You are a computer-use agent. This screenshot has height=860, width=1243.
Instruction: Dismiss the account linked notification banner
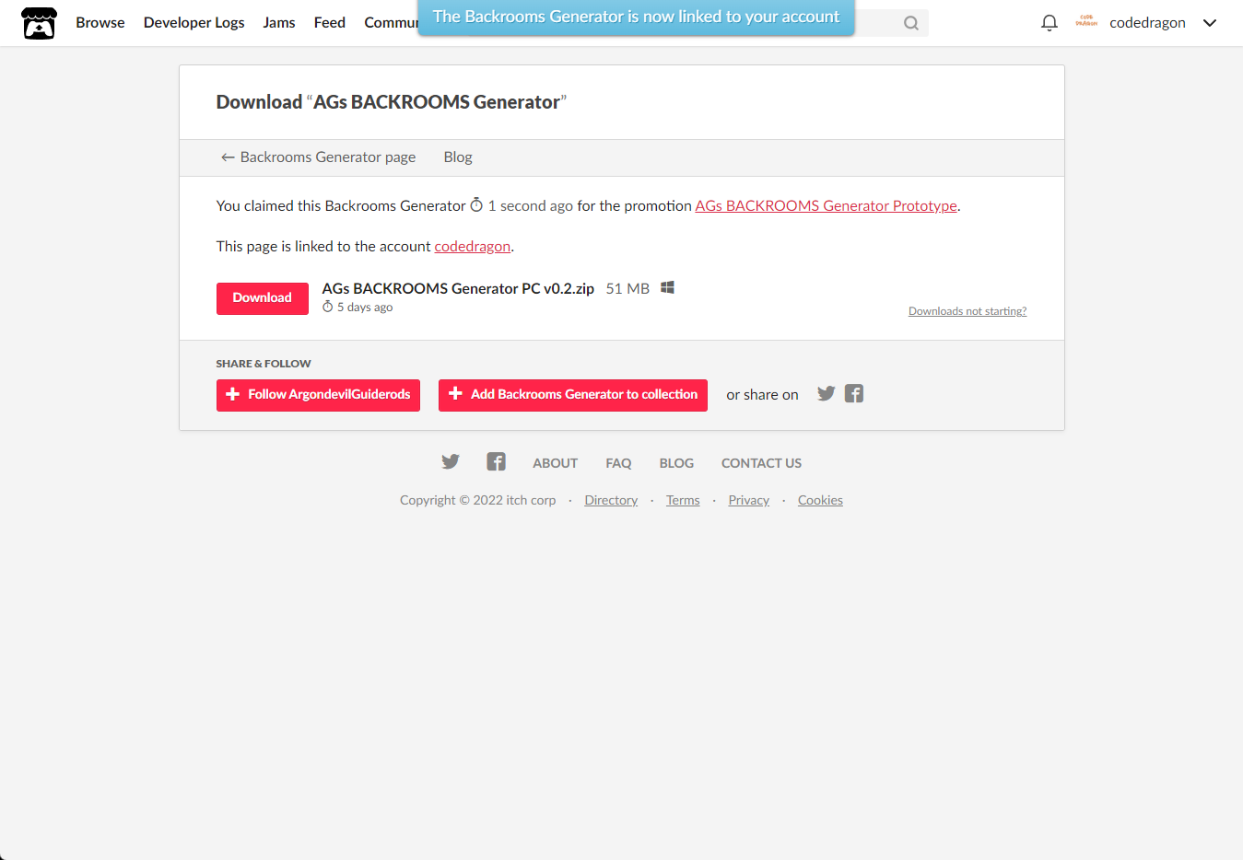pyautogui.click(x=636, y=17)
